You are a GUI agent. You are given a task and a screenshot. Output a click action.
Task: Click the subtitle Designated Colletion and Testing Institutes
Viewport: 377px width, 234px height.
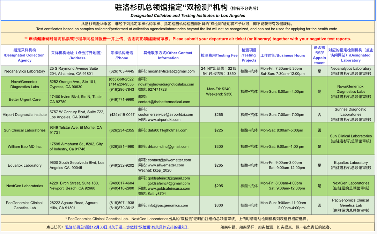point(188,16)
